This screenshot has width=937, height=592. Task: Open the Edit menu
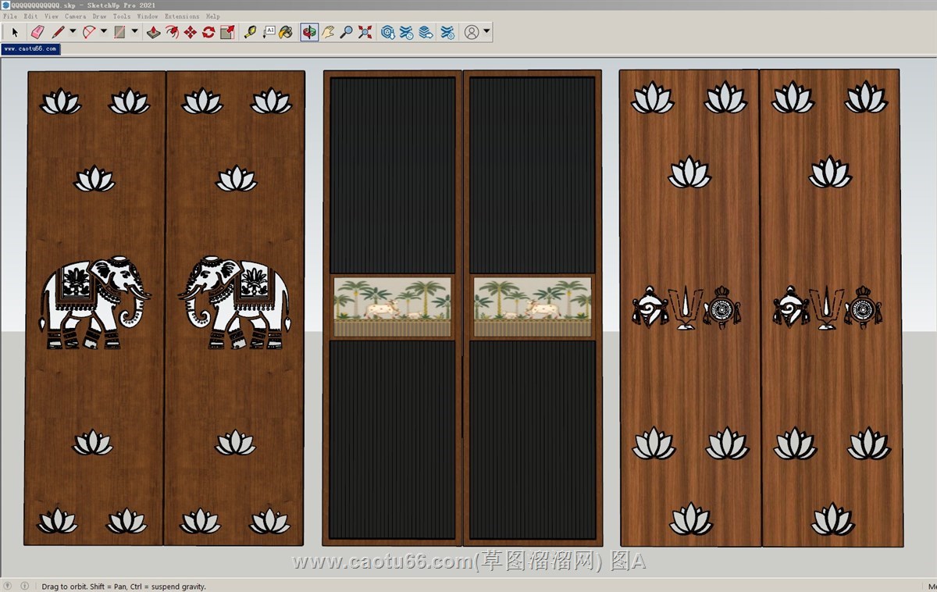tap(30, 16)
